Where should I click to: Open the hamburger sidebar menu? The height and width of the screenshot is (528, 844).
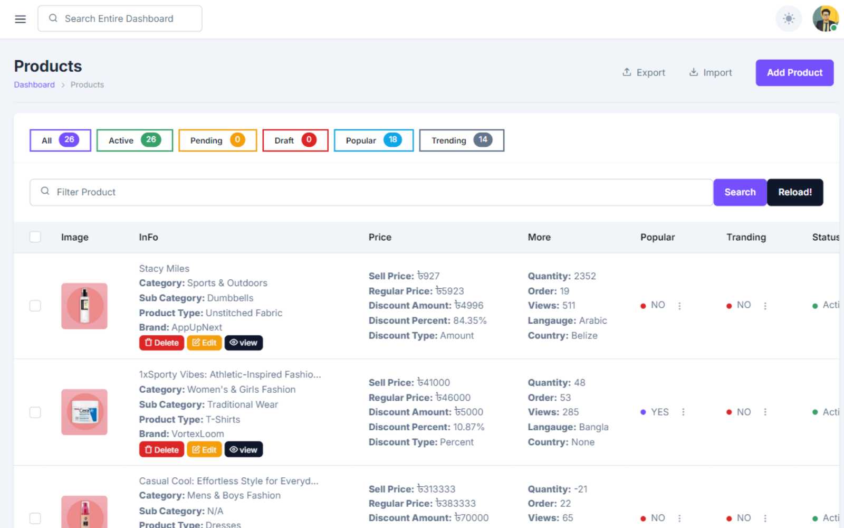pyautogui.click(x=20, y=19)
